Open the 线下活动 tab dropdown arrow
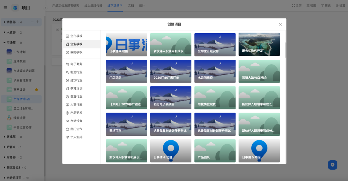 121,5
